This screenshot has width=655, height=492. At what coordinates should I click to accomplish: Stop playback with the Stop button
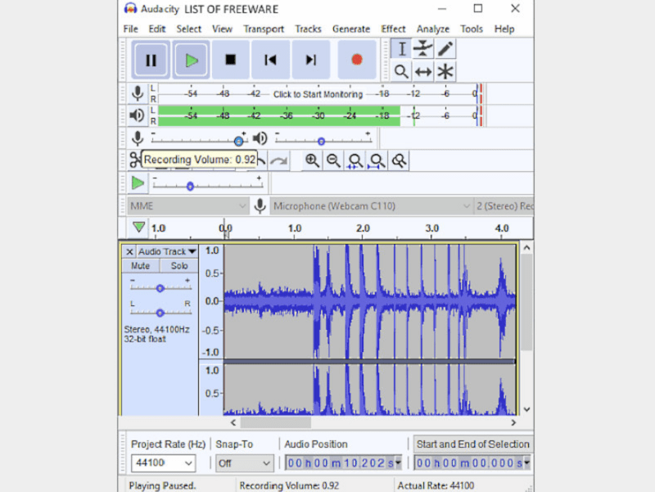pos(231,60)
